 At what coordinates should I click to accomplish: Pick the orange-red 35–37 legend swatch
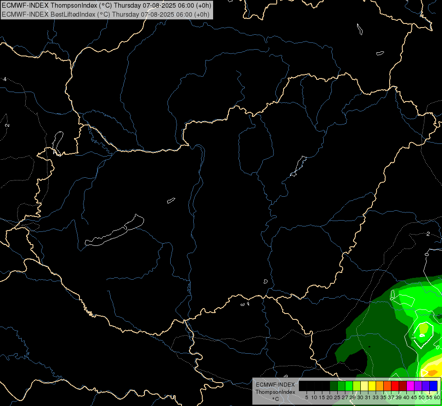coord(387,386)
